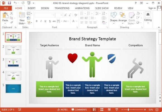Decrease list indent level icon
Image resolution: width=162 pixels, height=112 pixels.
click(82, 18)
